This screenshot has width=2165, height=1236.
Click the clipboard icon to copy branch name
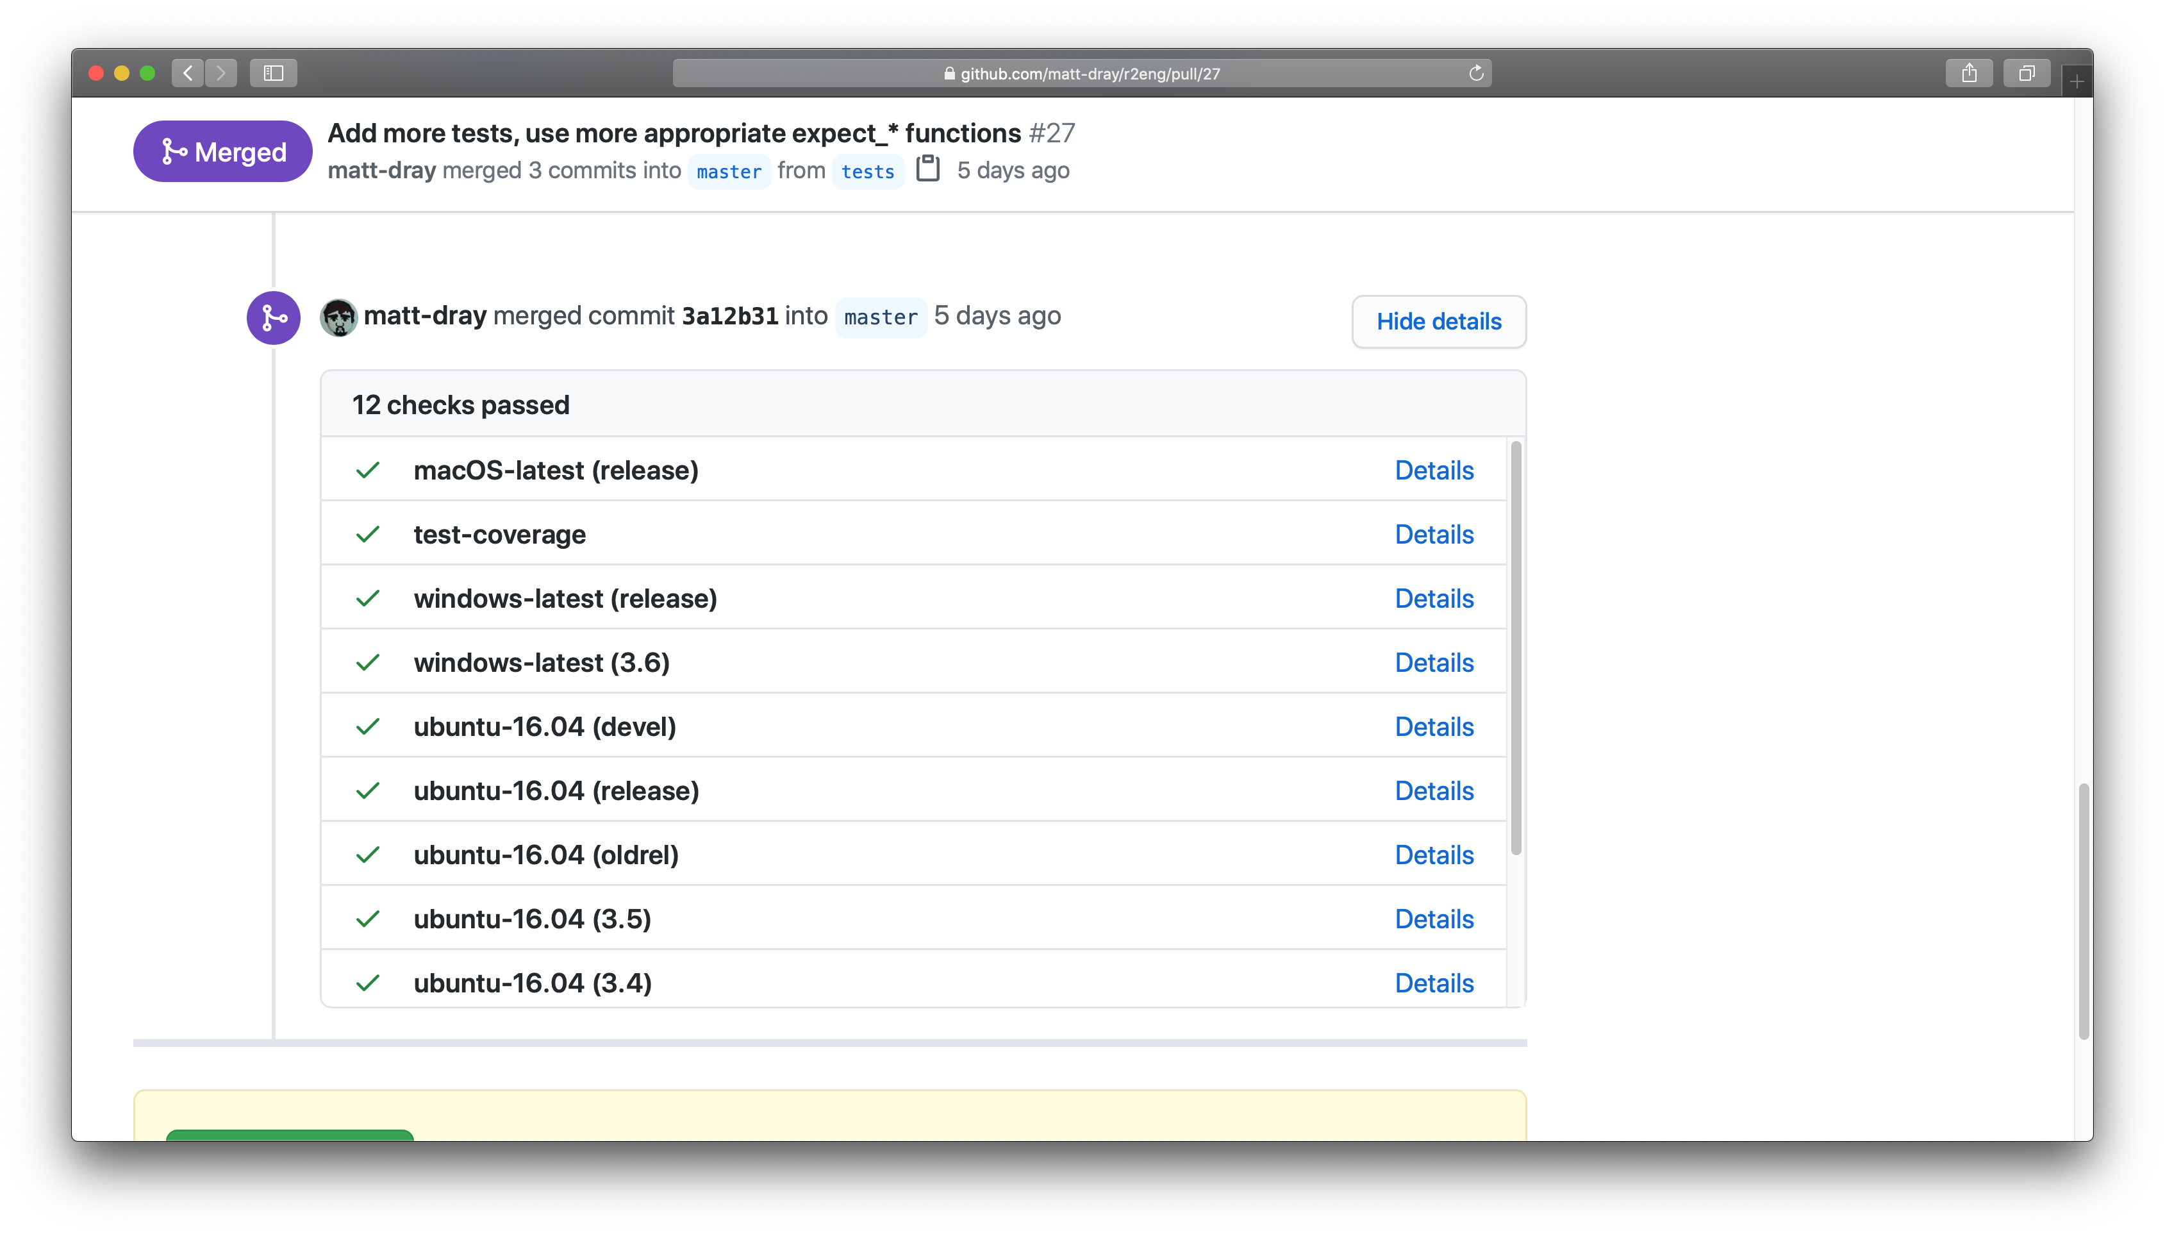point(927,169)
